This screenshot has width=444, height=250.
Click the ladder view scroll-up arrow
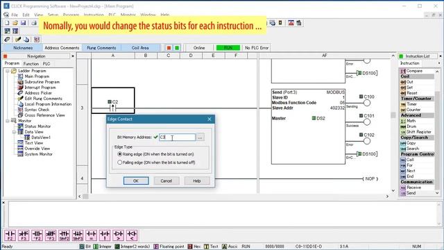(x=393, y=56)
